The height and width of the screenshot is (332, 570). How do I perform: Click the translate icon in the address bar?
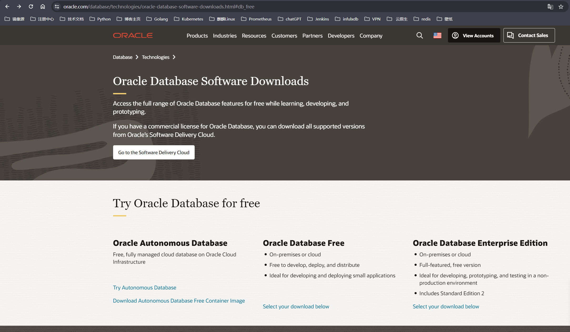[550, 7]
